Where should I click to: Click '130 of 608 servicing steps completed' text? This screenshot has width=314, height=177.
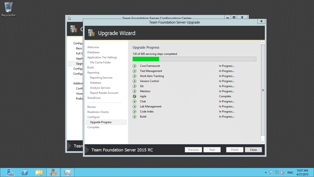coord(155,54)
